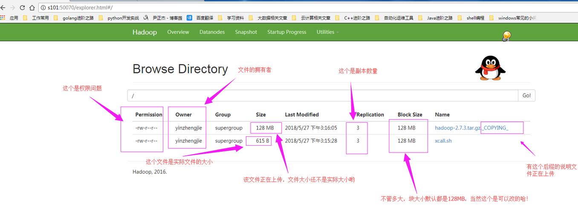This screenshot has width=578, height=213.
Task: View site info icon in address bar
Action: [43, 8]
